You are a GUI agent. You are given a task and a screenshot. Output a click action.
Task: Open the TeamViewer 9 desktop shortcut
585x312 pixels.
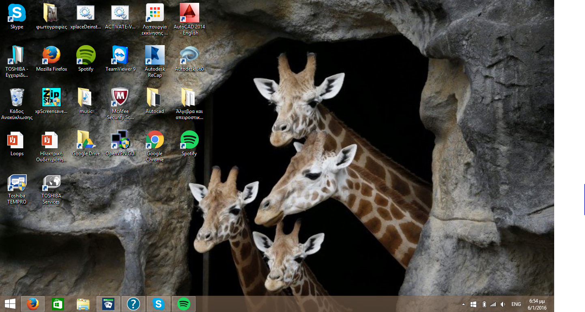120,59
